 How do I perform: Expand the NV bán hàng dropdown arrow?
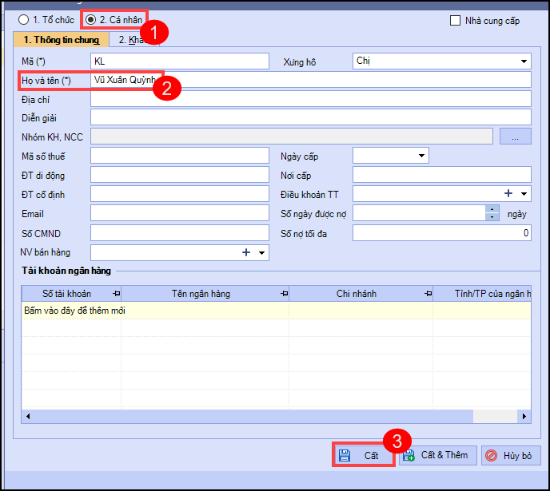261,253
